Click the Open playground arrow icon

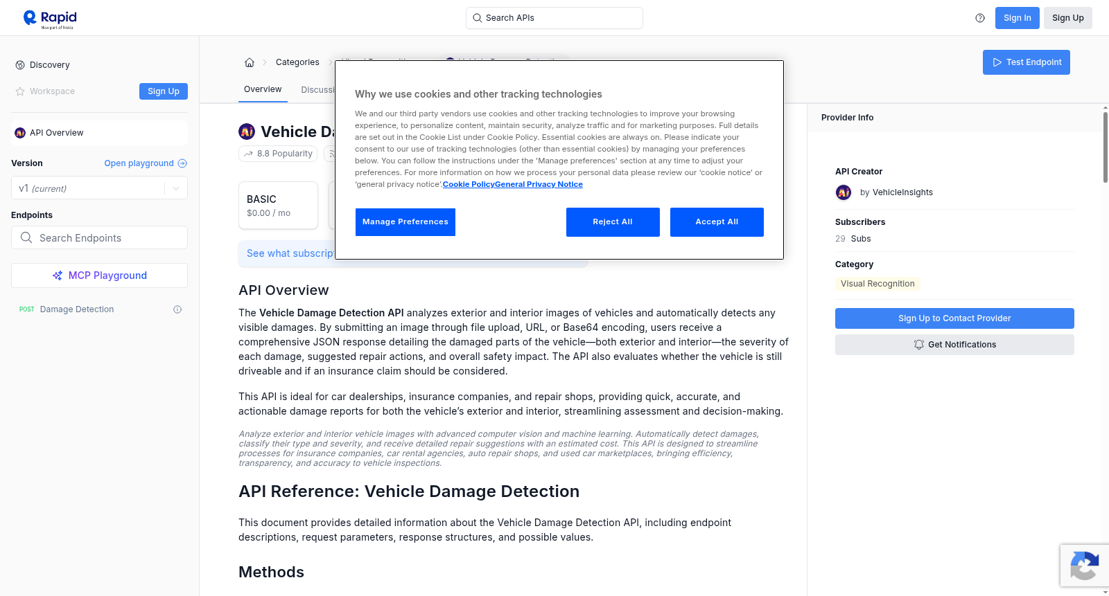[182, 163]
